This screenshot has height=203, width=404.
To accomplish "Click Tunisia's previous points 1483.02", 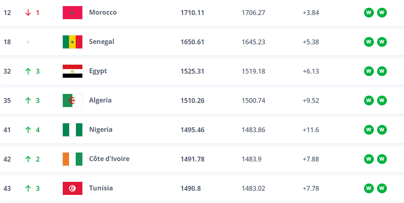I will (253, 188).
